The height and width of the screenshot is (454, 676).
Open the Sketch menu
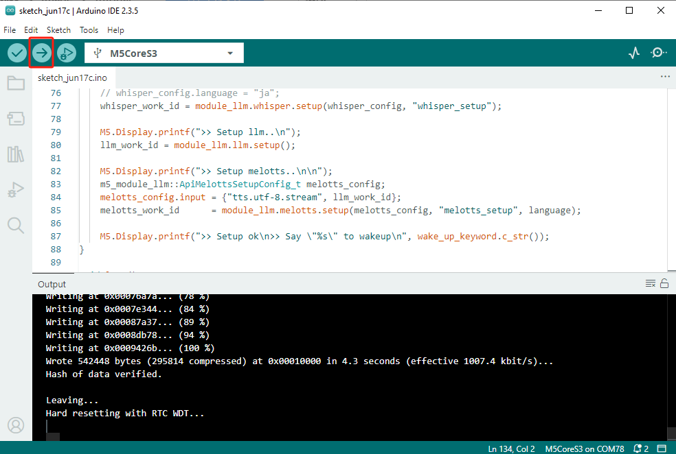pyautogui.click(x=58, y=30)
